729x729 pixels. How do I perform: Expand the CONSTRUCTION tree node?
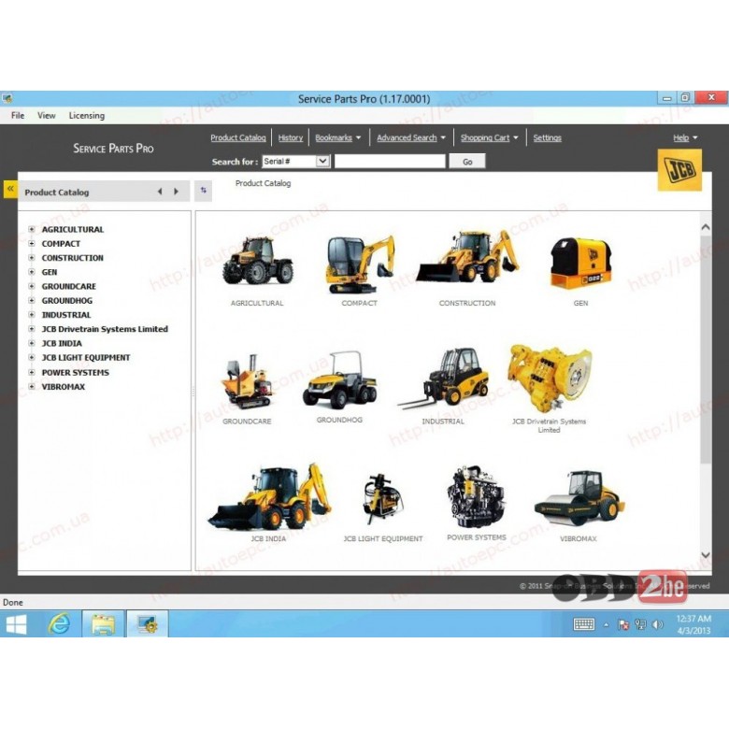(32, 258)
